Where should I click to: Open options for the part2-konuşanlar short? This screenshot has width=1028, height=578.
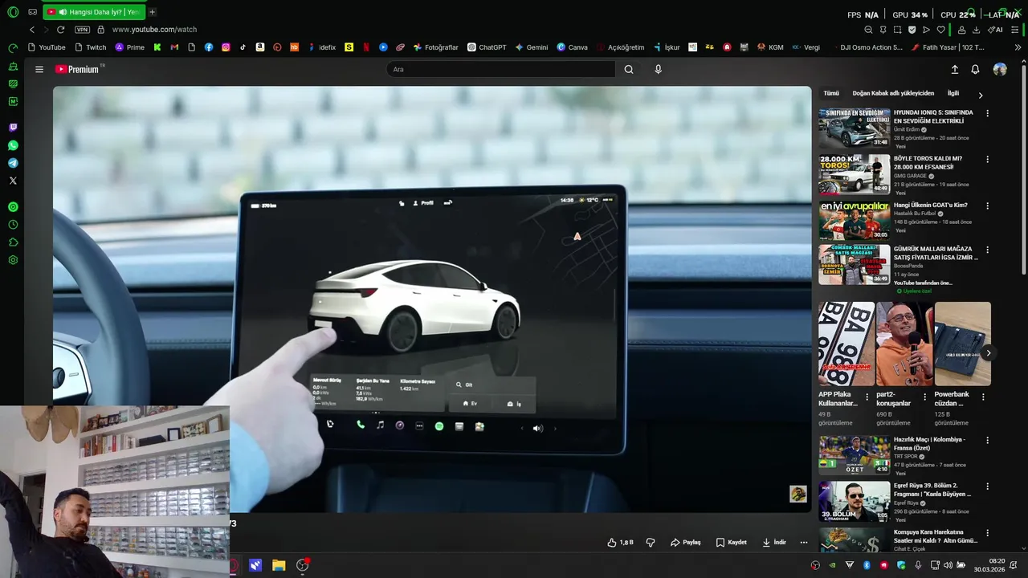click(x=924, y=397)
